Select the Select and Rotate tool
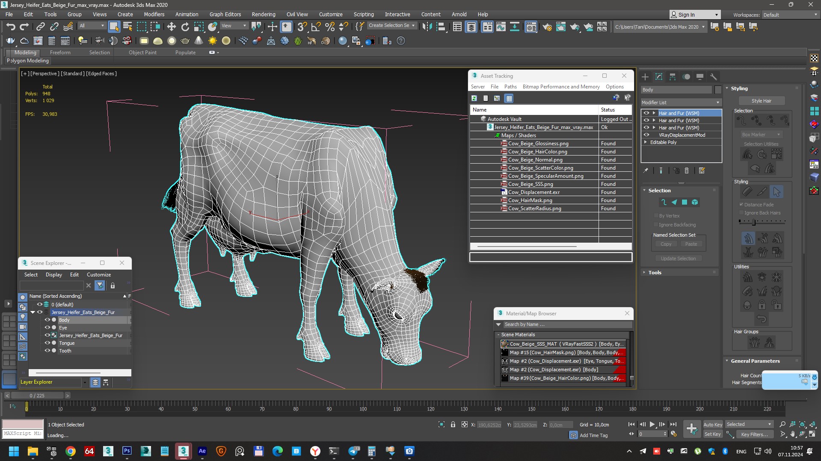 pyautogui.click(x=185, y=27)
